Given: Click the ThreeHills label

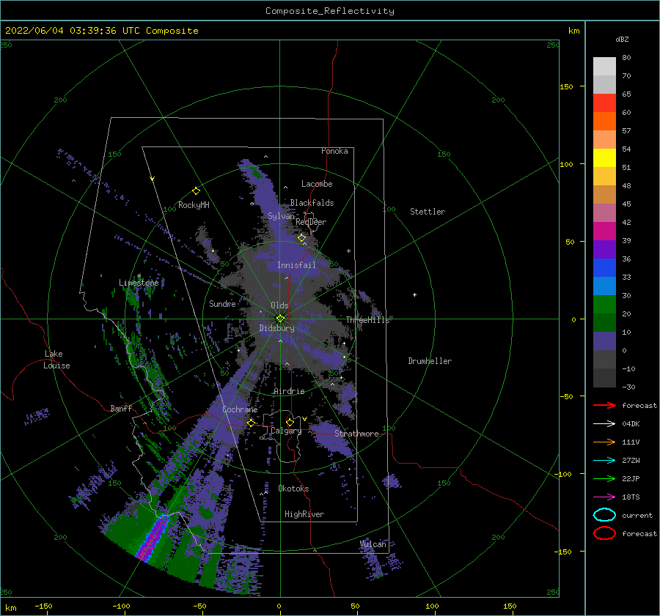Looking at the screenshot, I should [x=368, y=320].
